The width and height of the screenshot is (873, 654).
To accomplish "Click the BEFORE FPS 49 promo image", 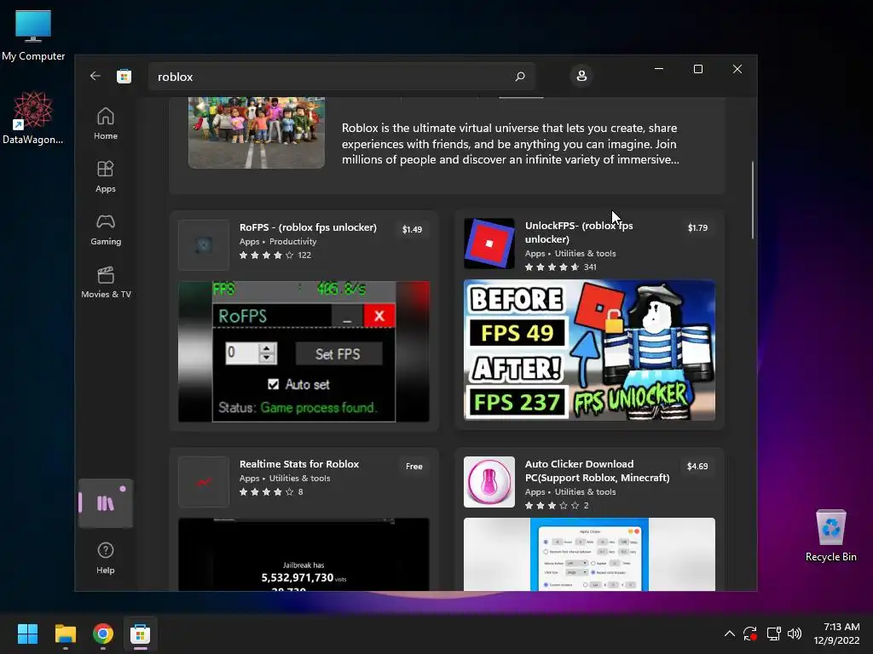I will [589, 350].
